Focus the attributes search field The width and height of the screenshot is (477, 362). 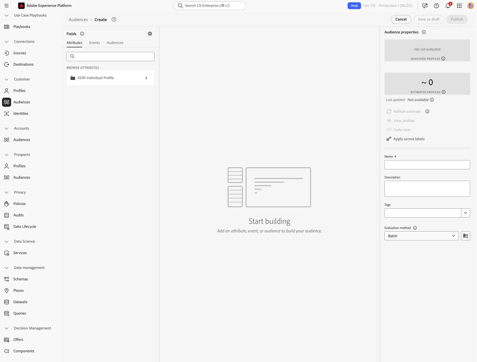[x=111, y=57]
